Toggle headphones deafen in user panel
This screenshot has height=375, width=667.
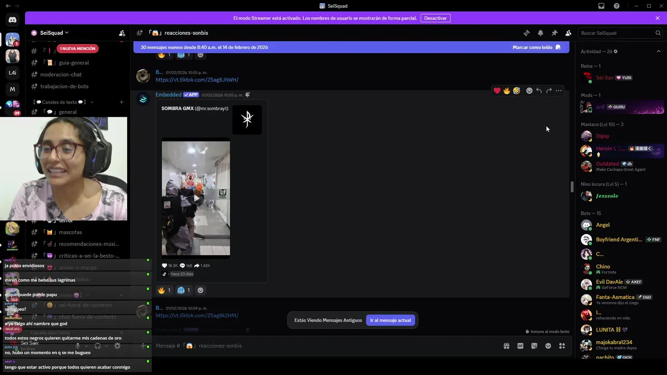97,346
